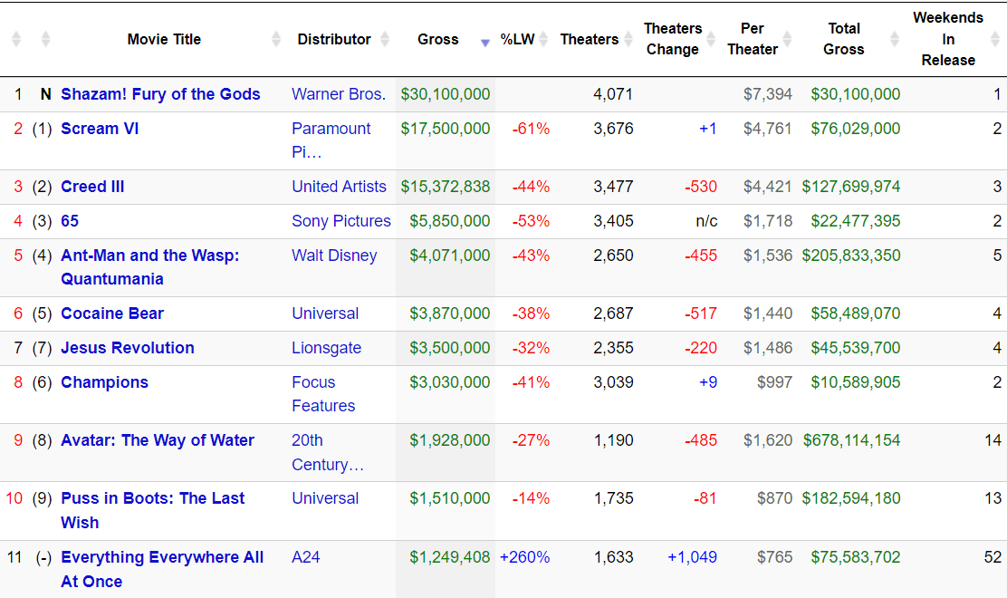Click the +1,049 theaters change value

pyautogui.click(x=692, y=557)
